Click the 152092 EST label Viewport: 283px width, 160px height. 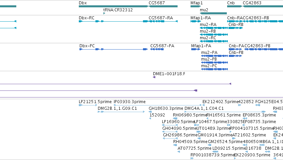coord(157,115)
